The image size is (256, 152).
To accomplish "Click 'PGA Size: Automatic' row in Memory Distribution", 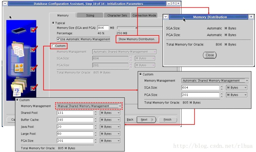I will click(201, 35).
